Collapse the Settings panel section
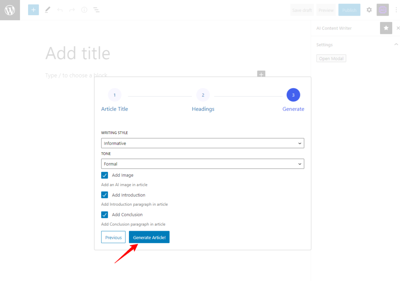The image size is (400, 281). (x=396, y=45)
